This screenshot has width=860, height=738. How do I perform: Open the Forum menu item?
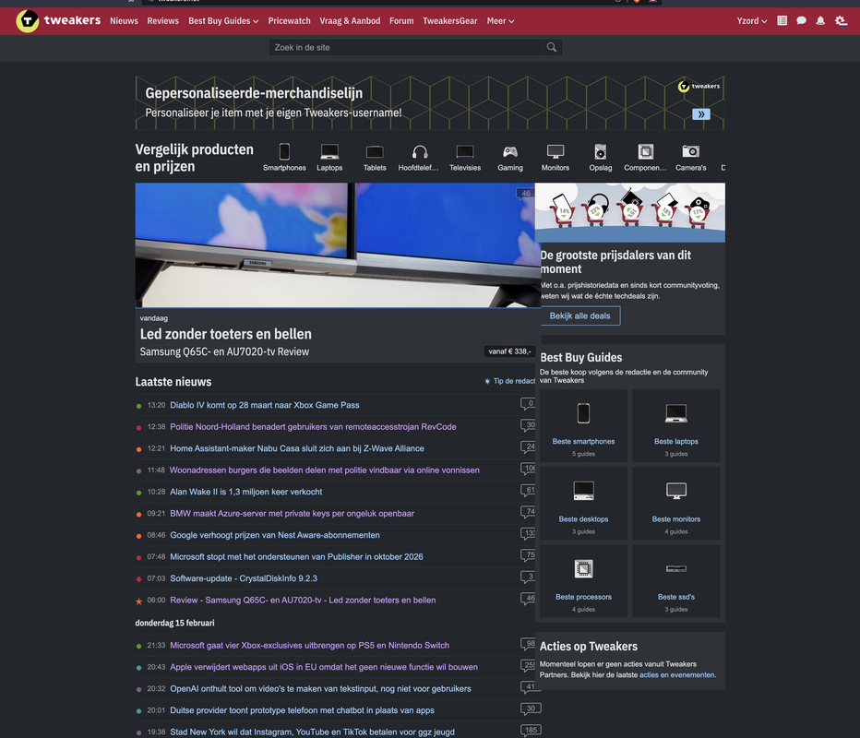pyautogui.click(x=401, y=21)
